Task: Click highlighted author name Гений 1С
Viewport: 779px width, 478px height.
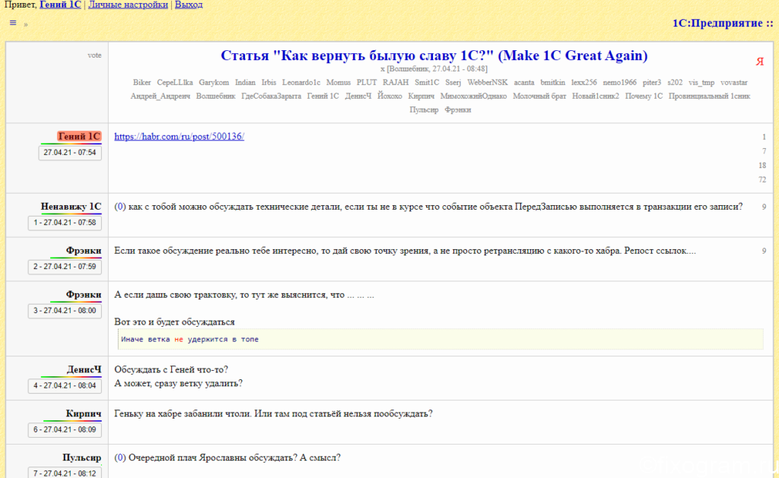Action: (79, 136)
